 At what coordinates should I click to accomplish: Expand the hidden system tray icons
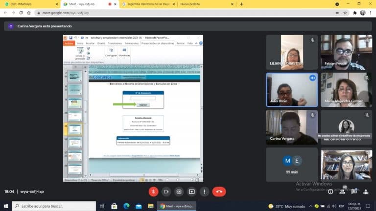(310, 206)
